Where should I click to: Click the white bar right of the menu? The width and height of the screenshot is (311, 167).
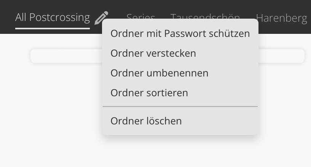point(281,56)
